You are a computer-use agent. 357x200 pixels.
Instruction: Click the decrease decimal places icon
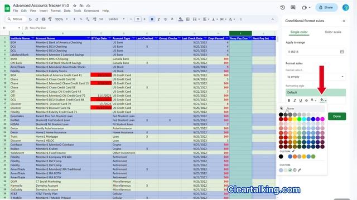click(x=88, y=19)
